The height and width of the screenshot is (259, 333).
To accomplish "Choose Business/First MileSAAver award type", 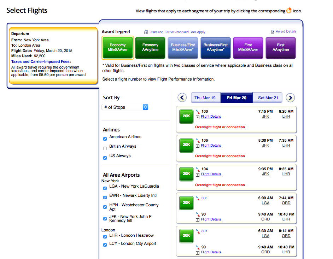I will (x=183, y=48).
